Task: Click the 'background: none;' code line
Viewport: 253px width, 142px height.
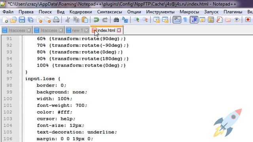Action: pyautogui.click(x=62, y=92)
